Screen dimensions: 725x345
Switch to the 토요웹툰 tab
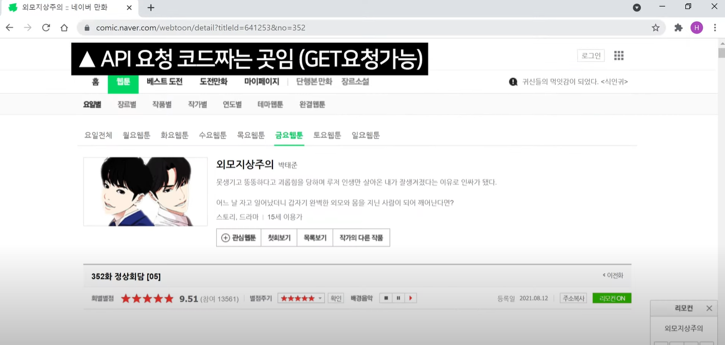(327, 135)
